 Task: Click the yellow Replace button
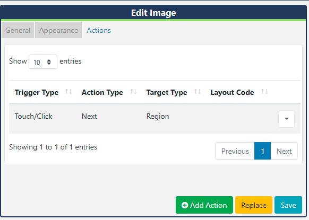pos(254,205)
